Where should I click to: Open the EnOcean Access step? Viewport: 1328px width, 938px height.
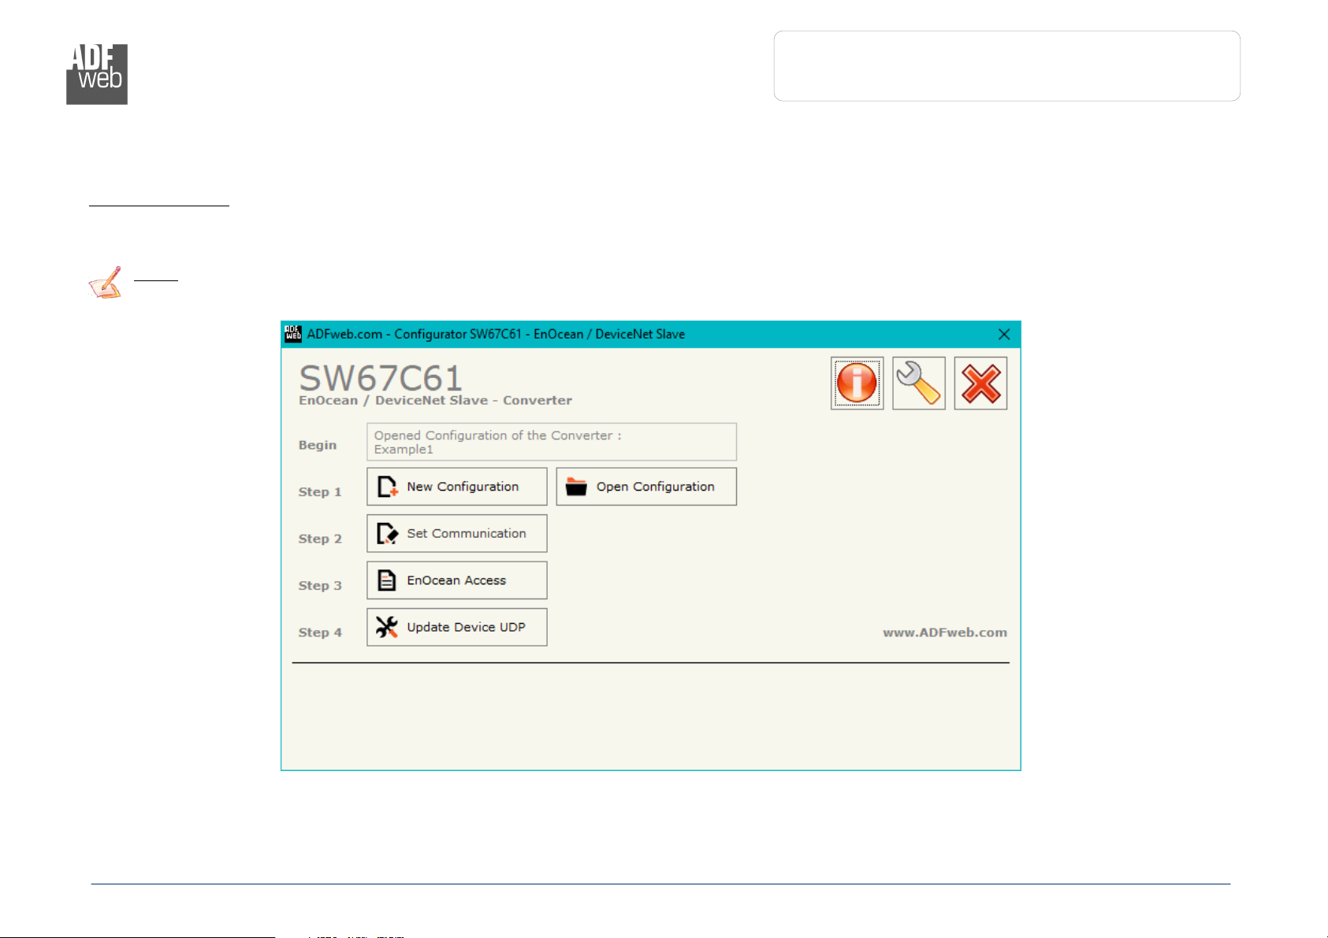coord(457,580)
